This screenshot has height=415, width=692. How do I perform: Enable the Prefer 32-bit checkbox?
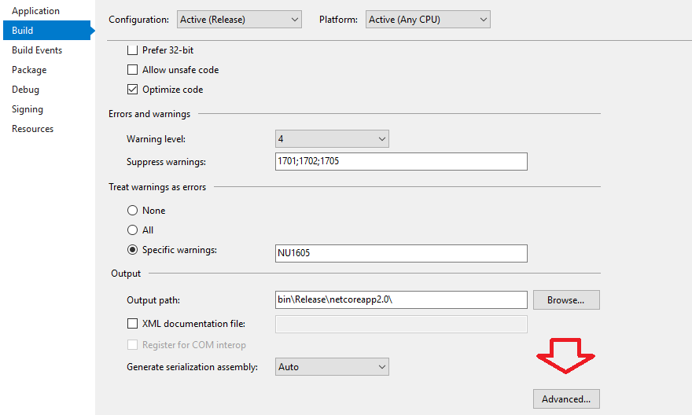[x=132, y=50]
